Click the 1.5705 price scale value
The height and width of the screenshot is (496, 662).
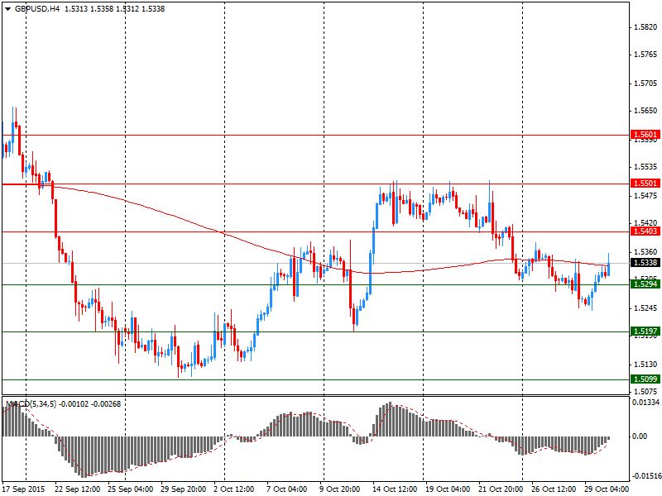click(645, 83)
